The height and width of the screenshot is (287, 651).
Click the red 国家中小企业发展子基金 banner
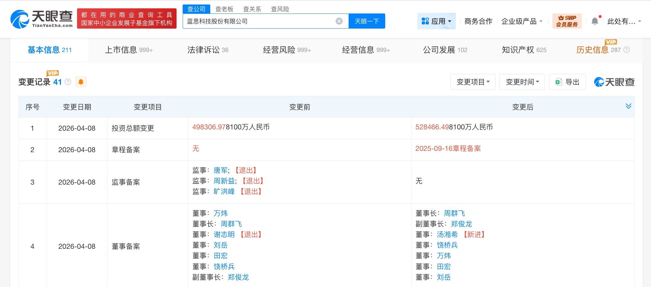tap(127, 19)
